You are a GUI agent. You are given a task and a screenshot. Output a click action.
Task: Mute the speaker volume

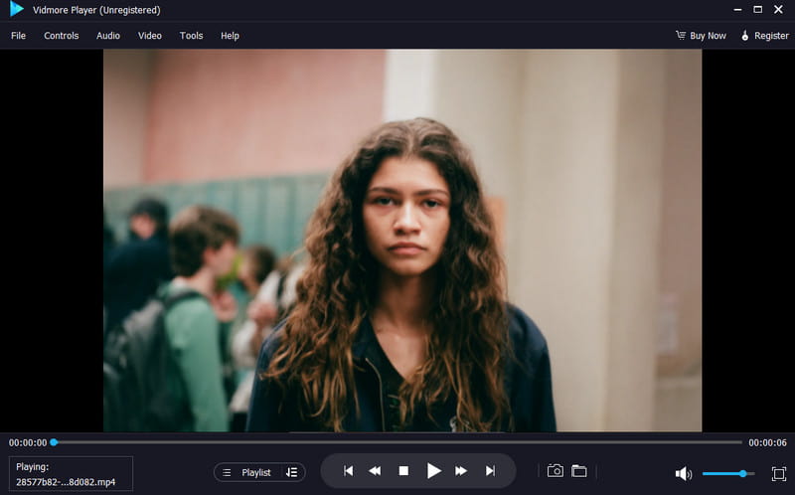point(683,473)
